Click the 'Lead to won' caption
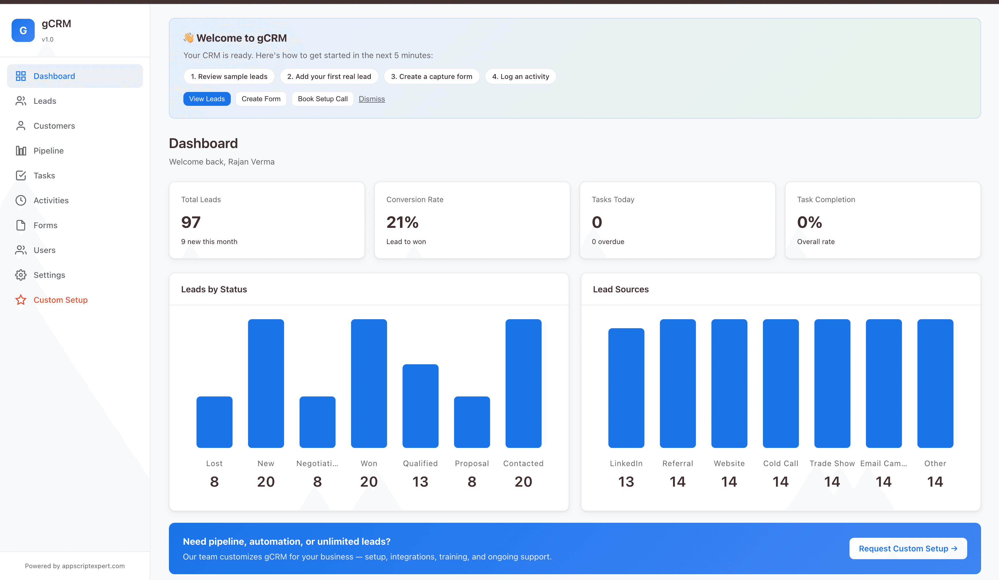Image resolution: width=999 pixels, height=580 pixels. click(x=406, y=242)
